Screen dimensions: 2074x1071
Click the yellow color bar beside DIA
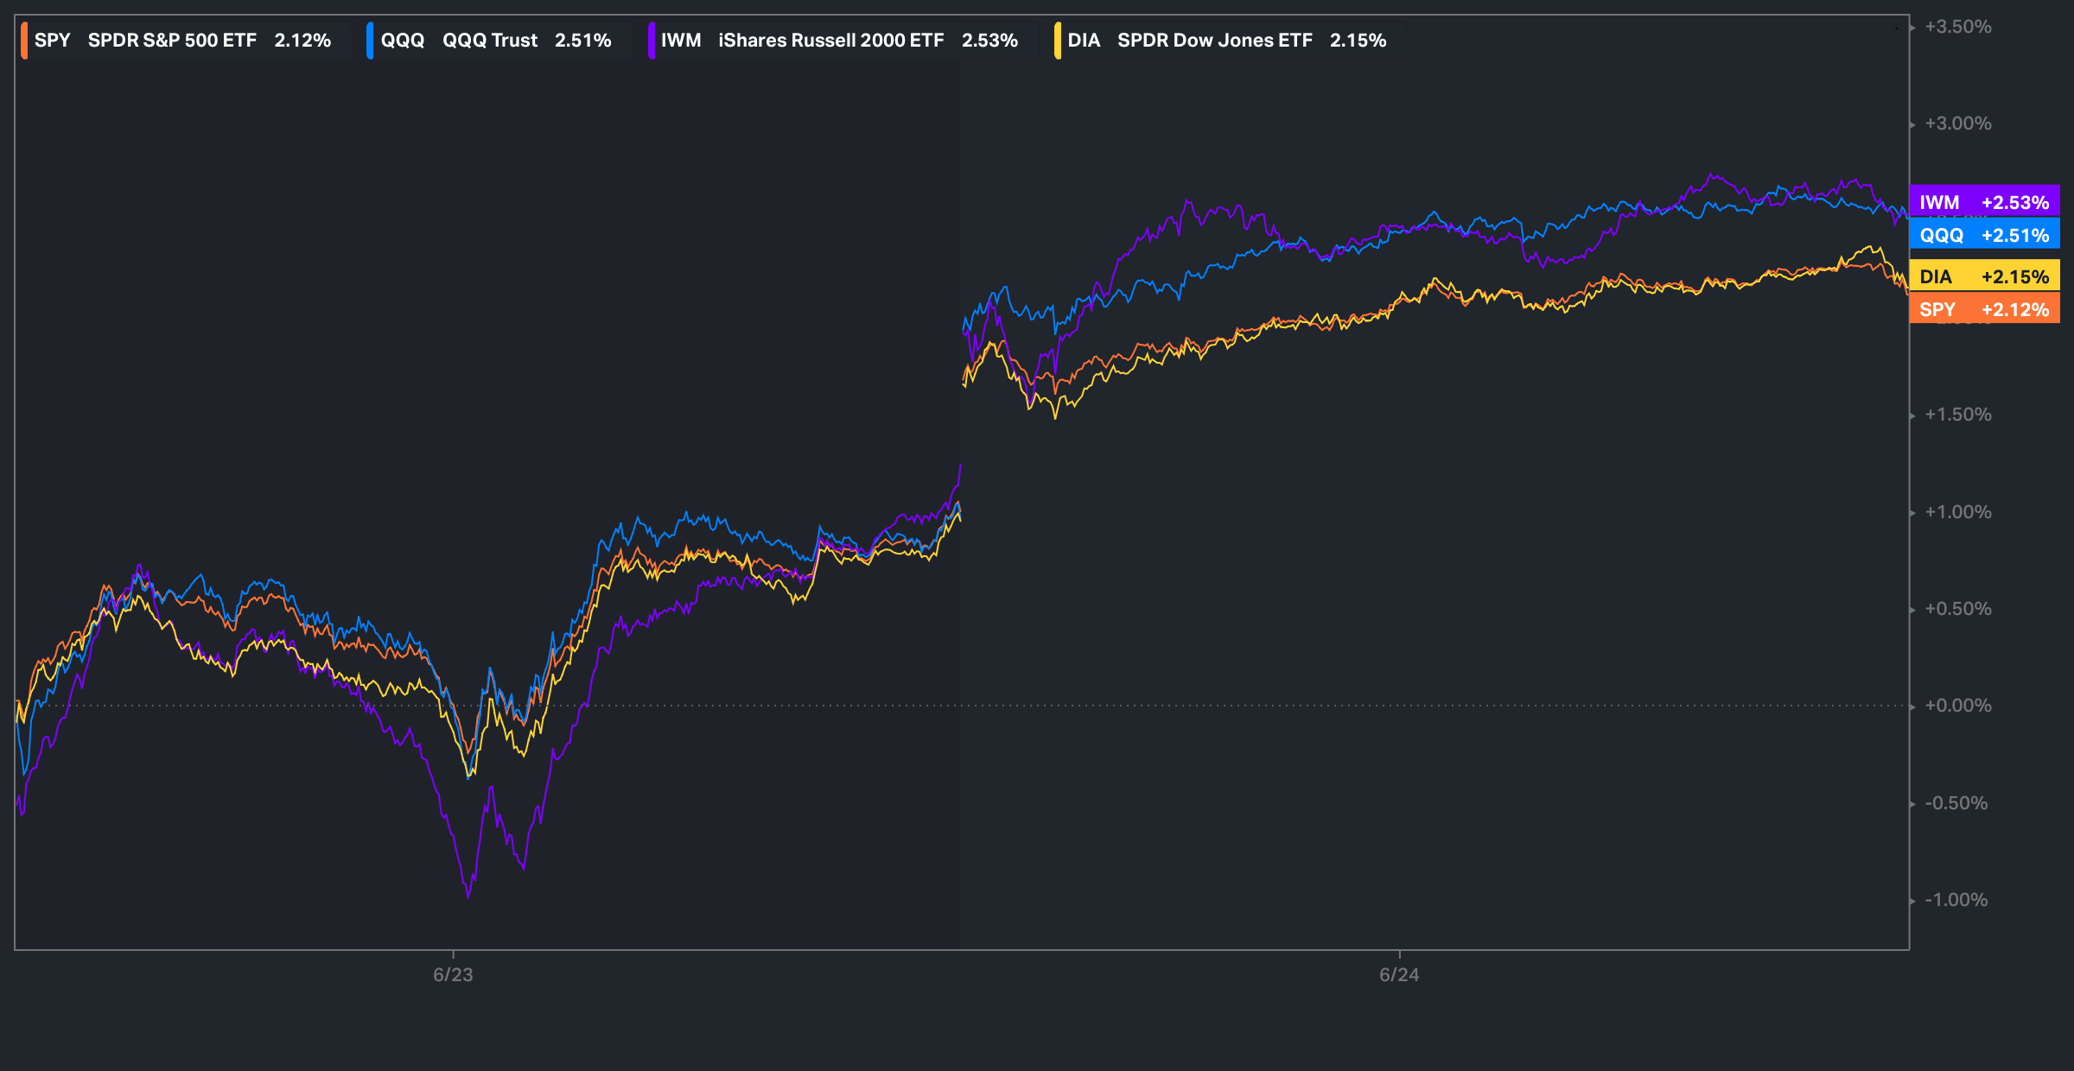[1058, 41]
